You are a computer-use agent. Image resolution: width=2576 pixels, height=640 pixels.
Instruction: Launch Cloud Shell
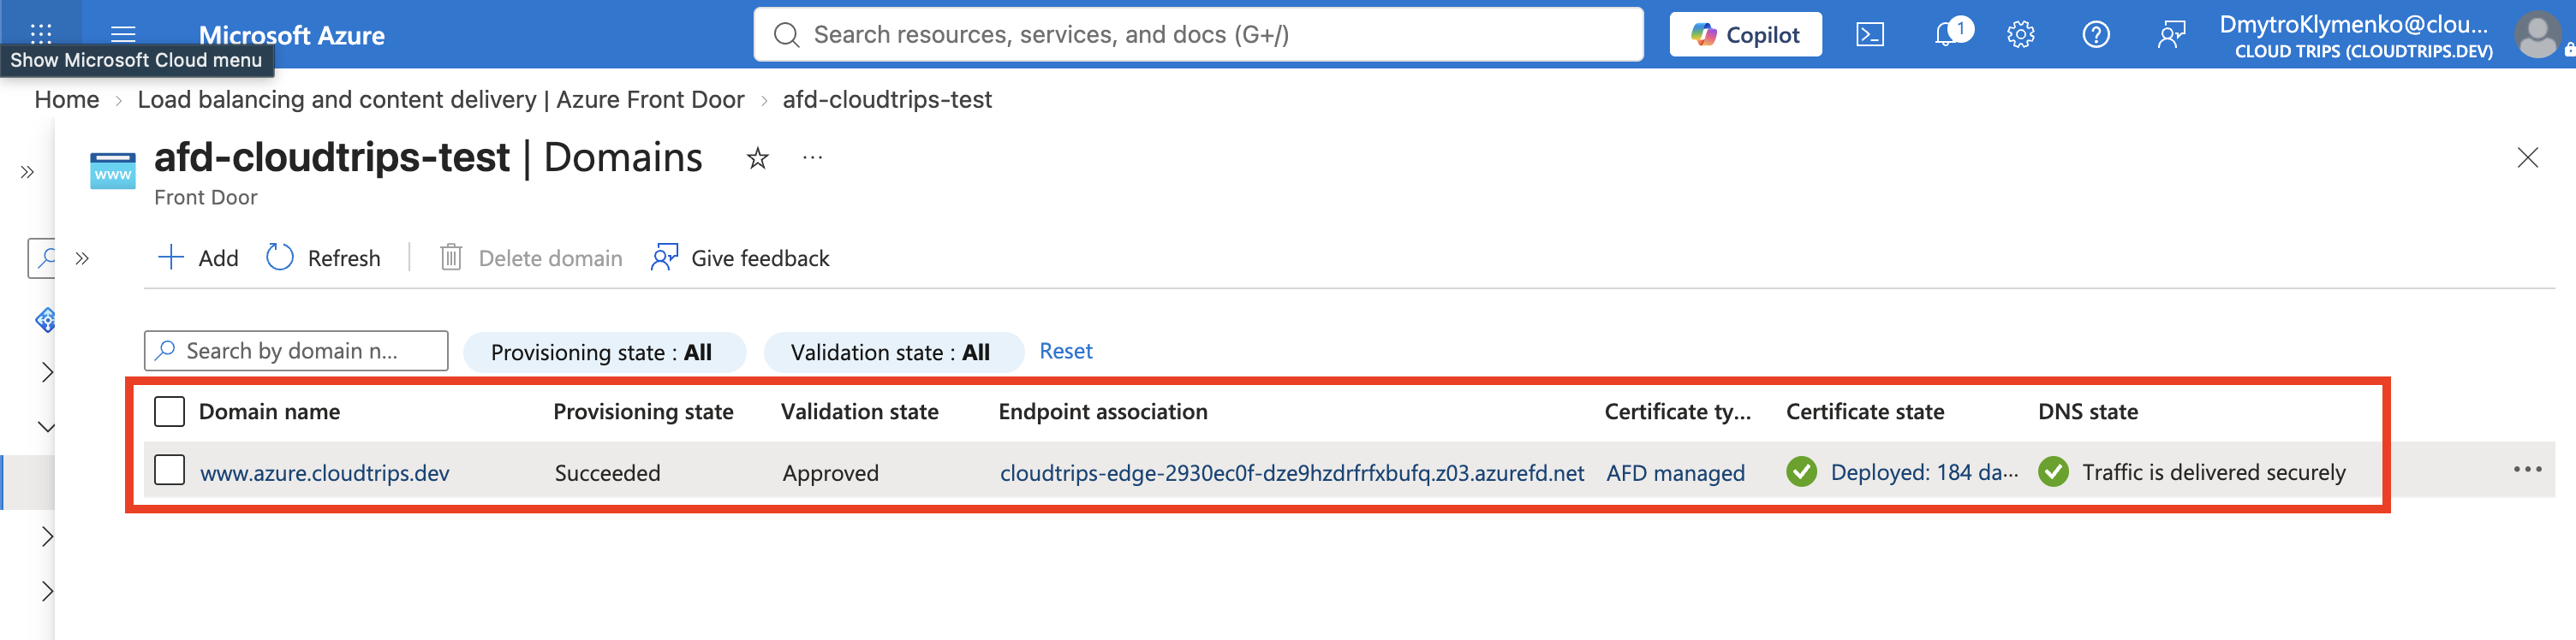(1870, 35)
